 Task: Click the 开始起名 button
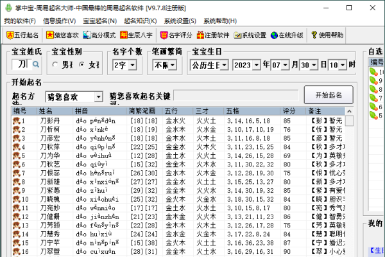(x=329, y=95)
